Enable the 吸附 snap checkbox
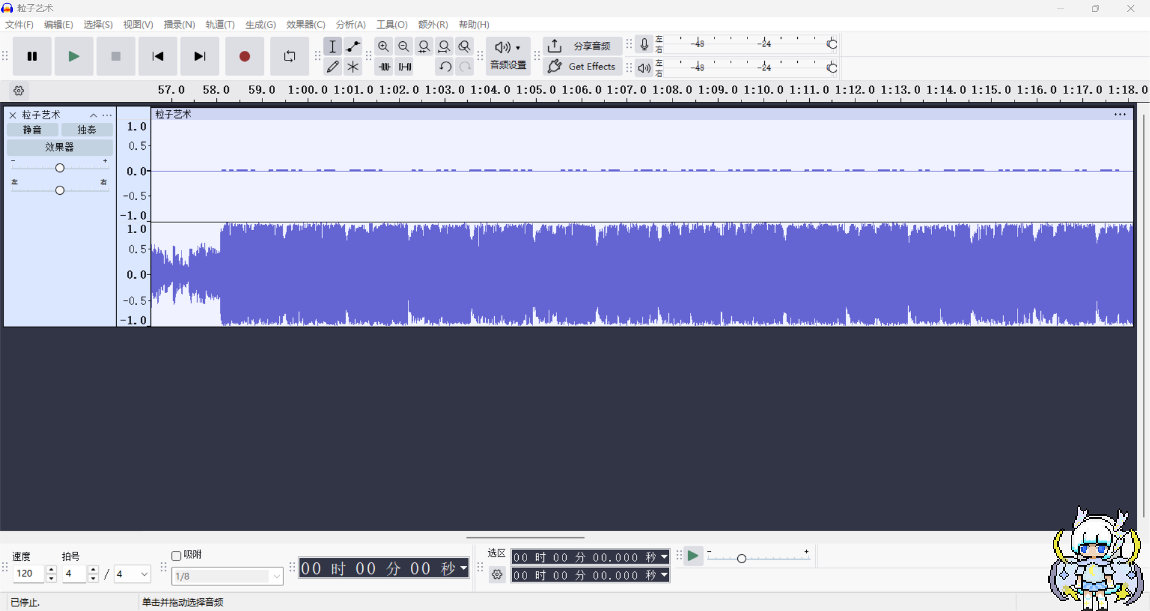The width and height of the screenshot is (1150, 611). (177, 556)
